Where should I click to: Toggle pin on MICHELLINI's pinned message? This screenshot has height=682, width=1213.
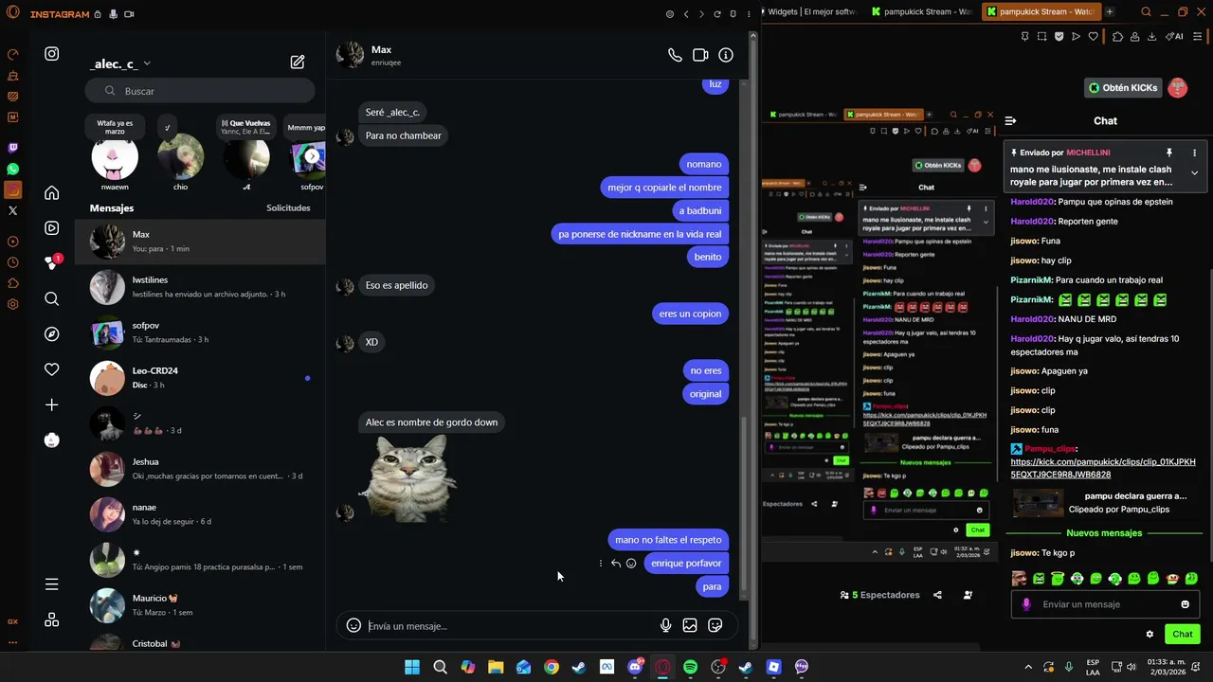coord(1168,153)
